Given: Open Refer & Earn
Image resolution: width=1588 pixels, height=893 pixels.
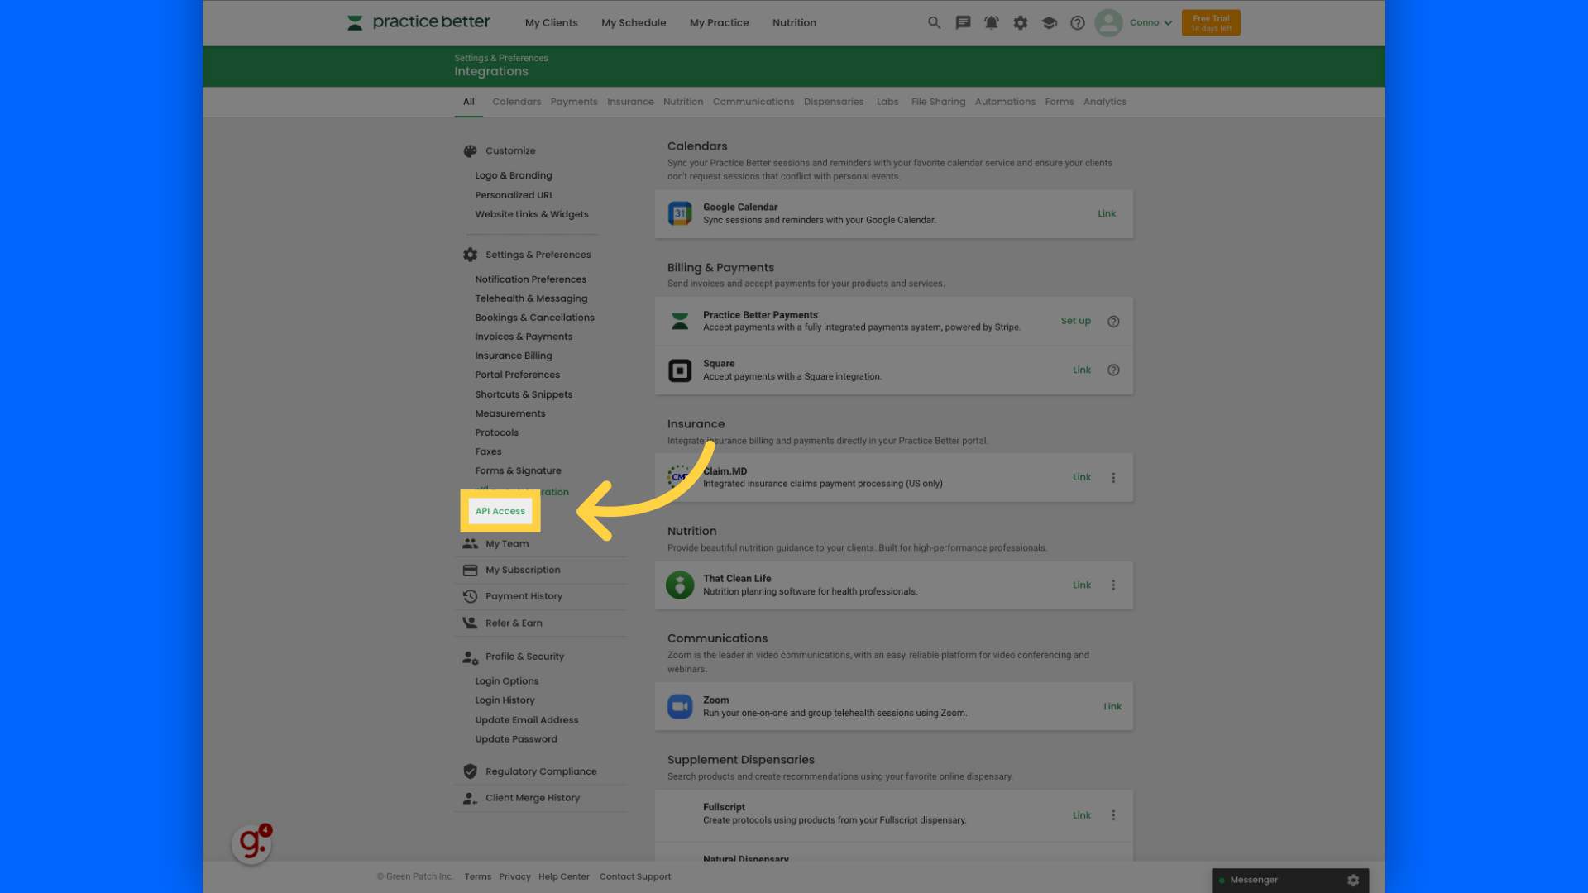Looking at the screenshot, I should [514, 623].
